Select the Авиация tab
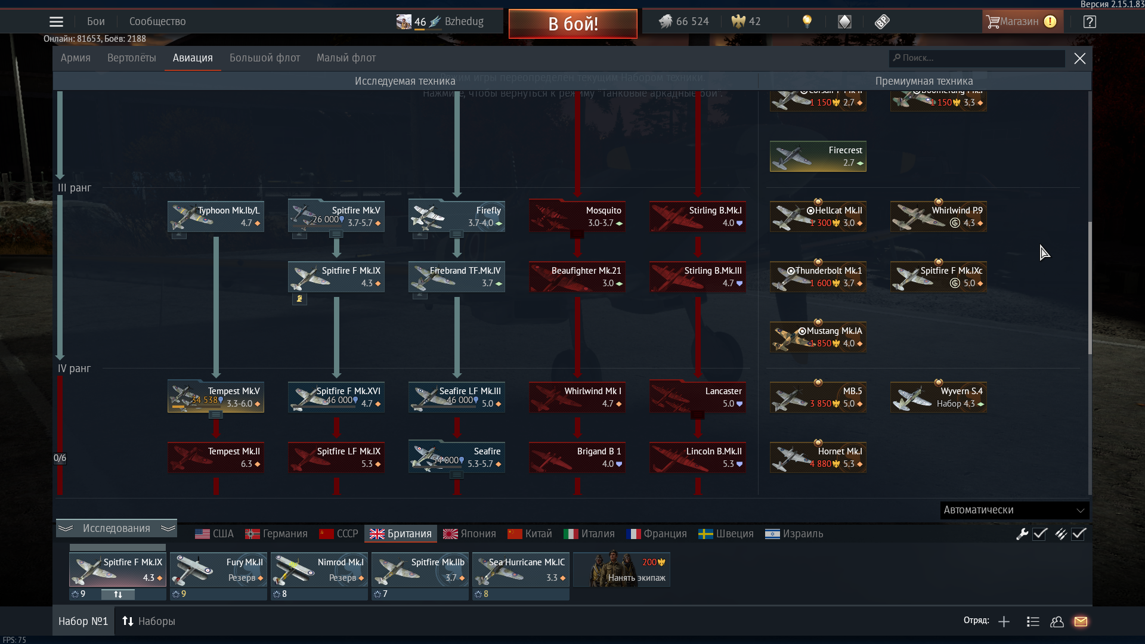 [x=193, y=58]
